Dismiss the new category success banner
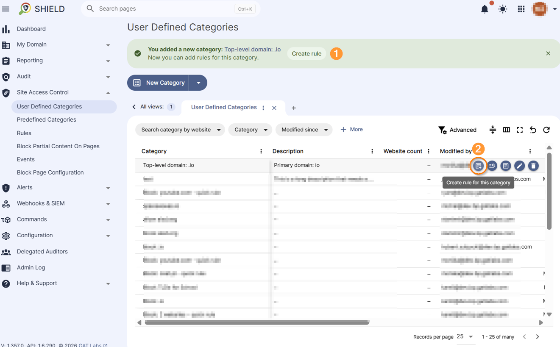 tap(548, 53)
